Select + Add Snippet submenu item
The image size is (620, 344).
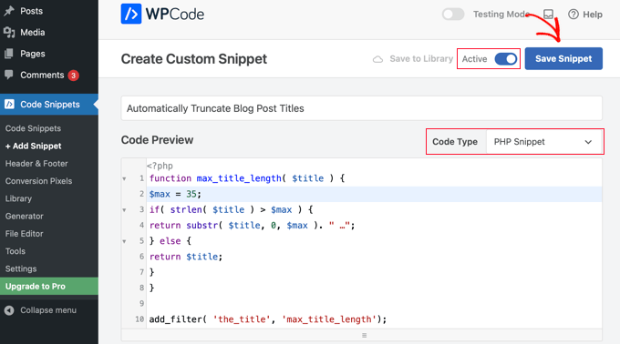click(x=33, y=146)
